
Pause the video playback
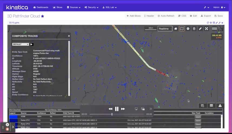(x=117, y=109)
